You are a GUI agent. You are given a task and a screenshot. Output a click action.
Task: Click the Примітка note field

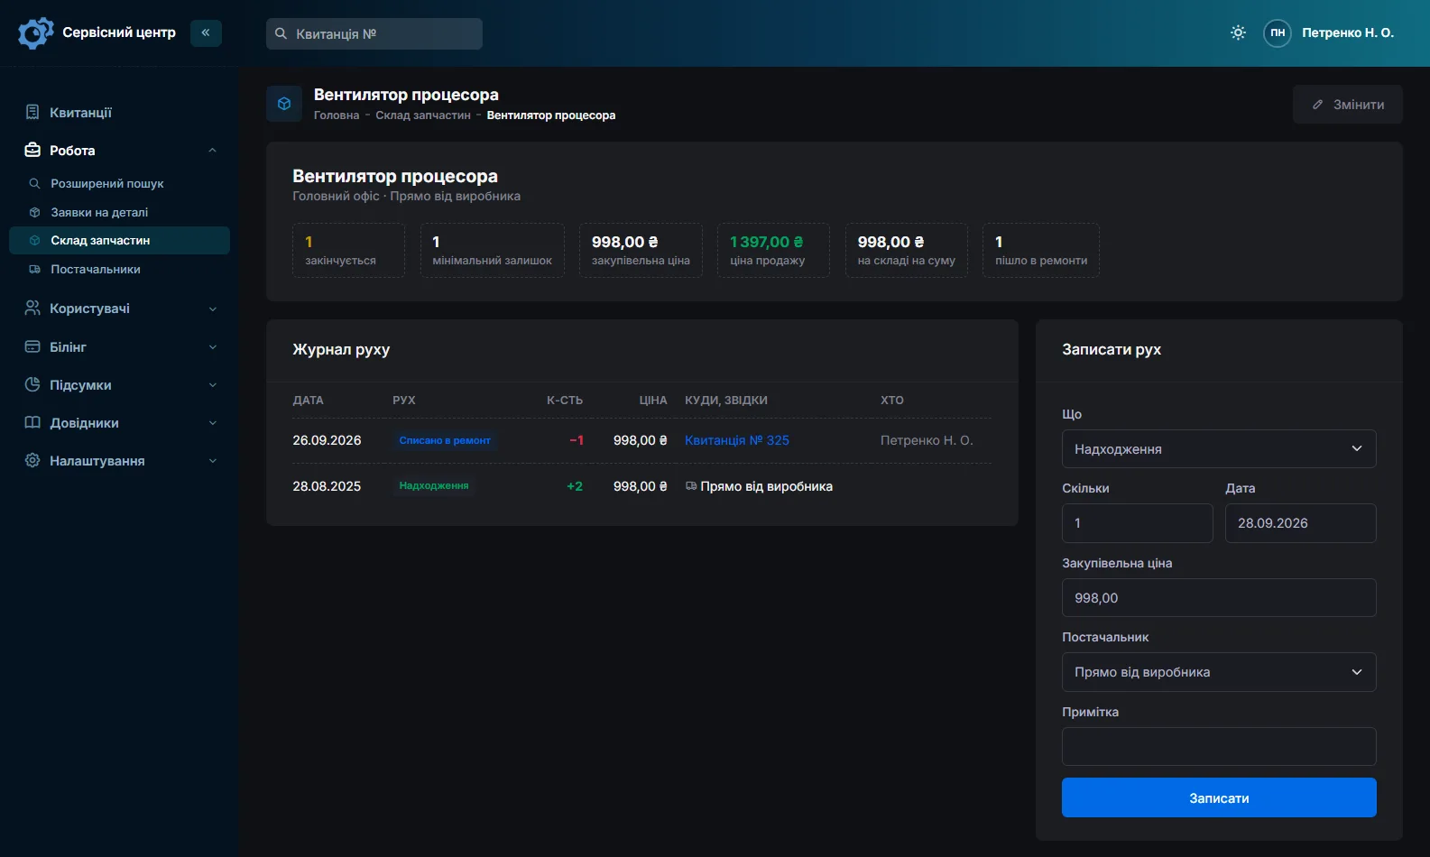click(x=1219, y=746)
